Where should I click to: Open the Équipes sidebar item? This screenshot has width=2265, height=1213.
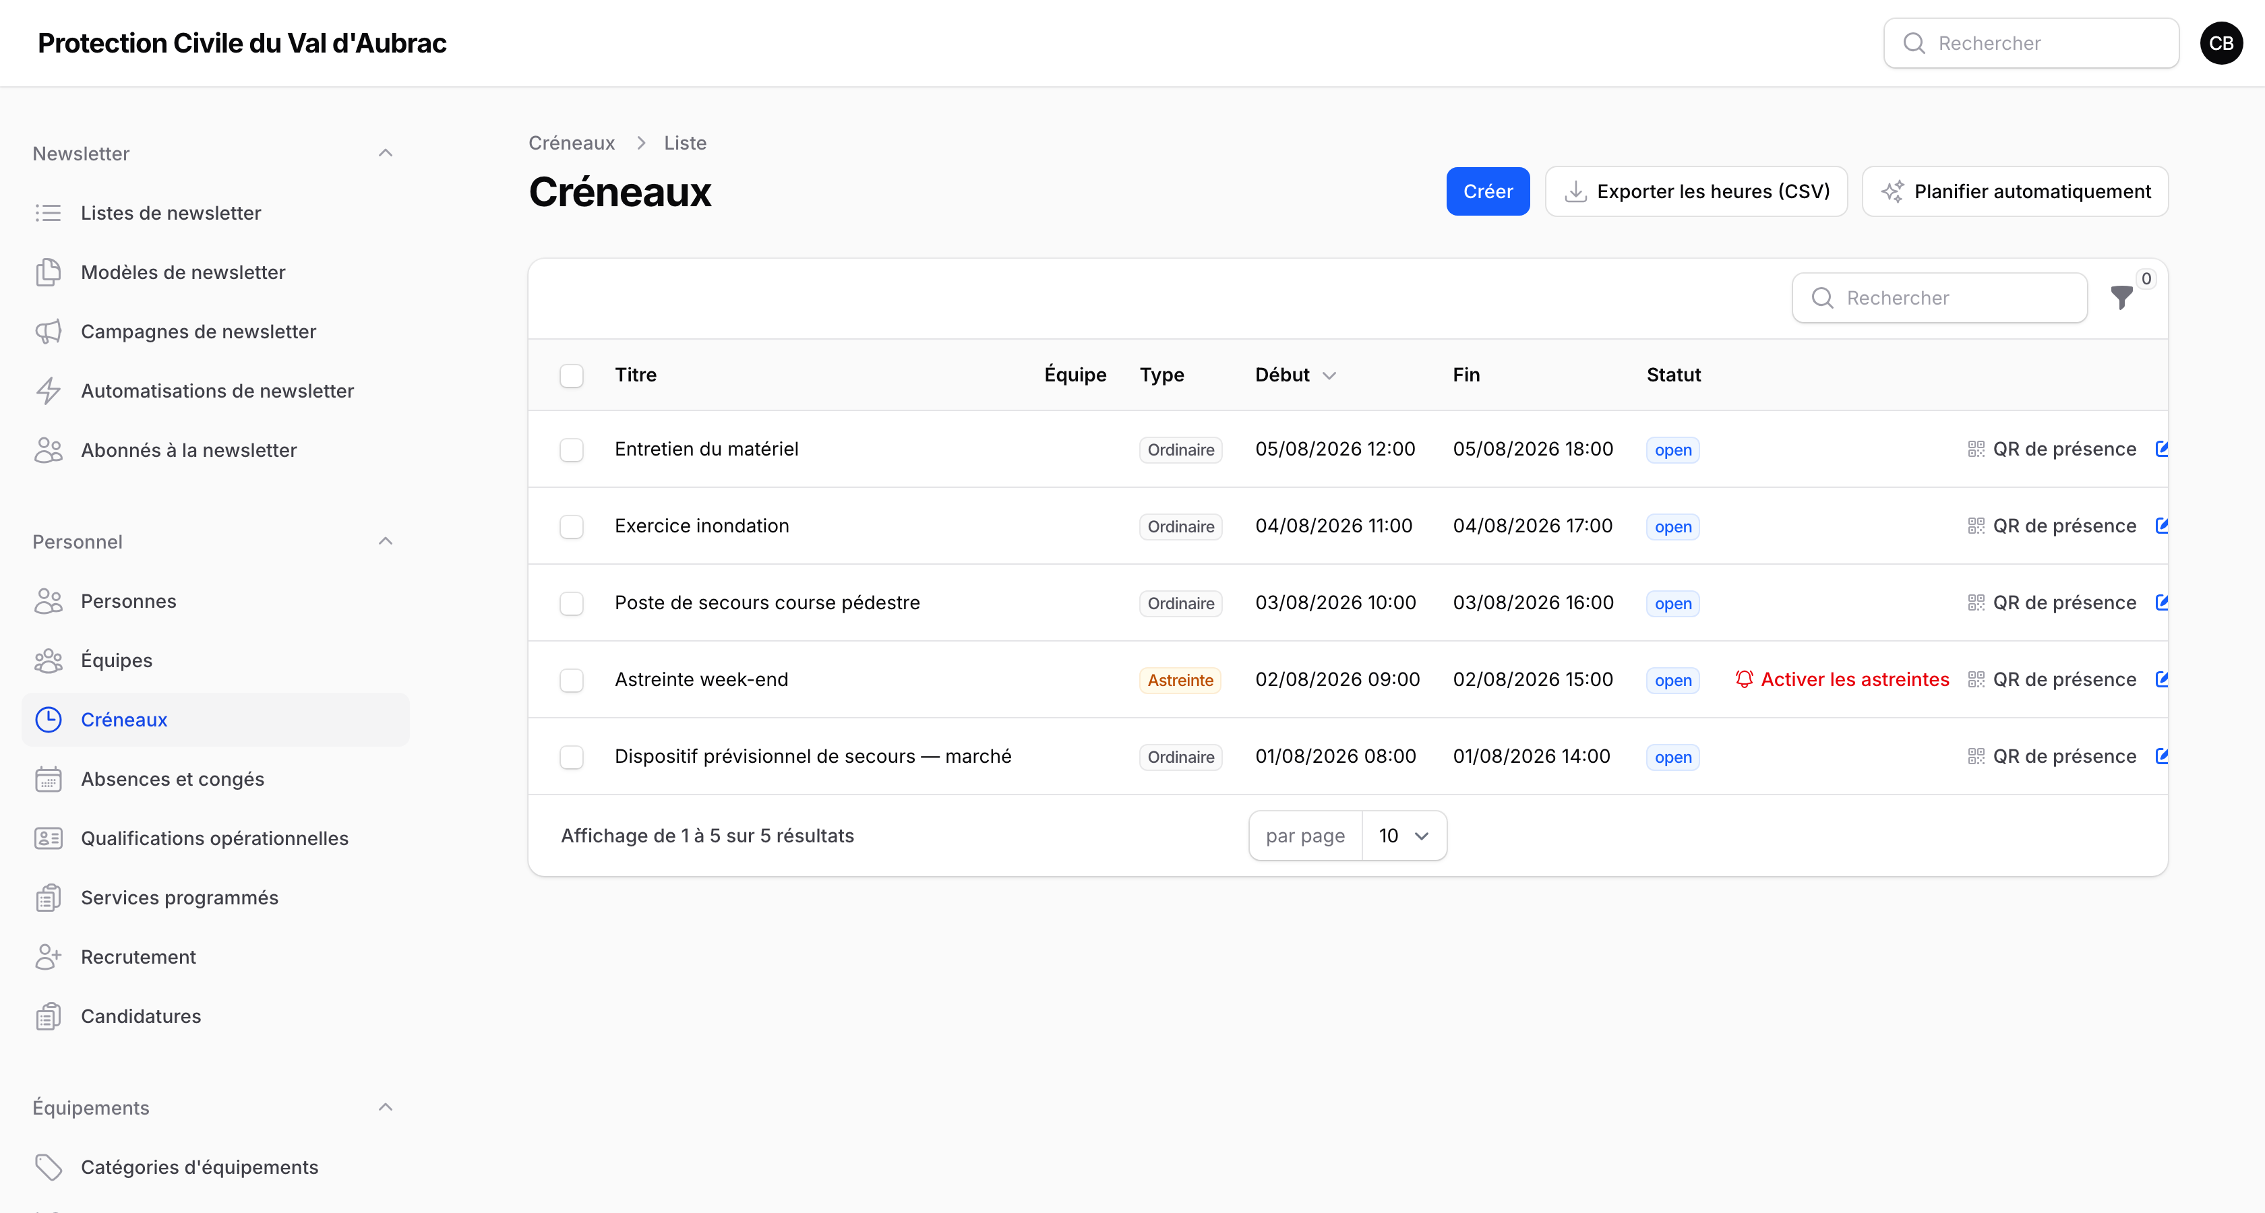(x=216, y=660)
